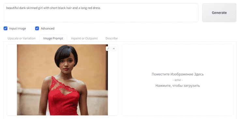
Task: Click the red dress area of the image
Action: click(x=64, y=100)
